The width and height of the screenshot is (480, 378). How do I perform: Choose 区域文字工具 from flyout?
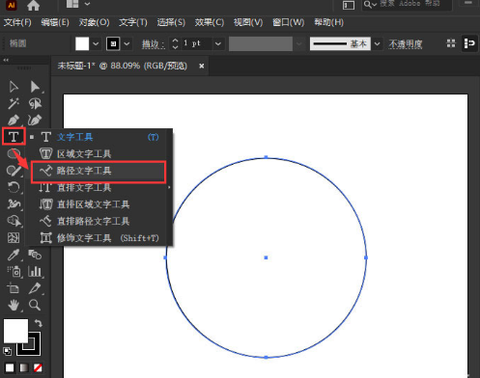point(99,153)
